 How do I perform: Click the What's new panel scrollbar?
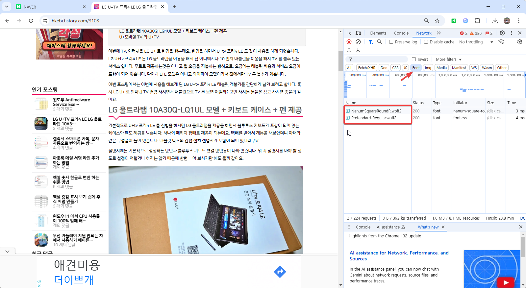pos(523,247)
